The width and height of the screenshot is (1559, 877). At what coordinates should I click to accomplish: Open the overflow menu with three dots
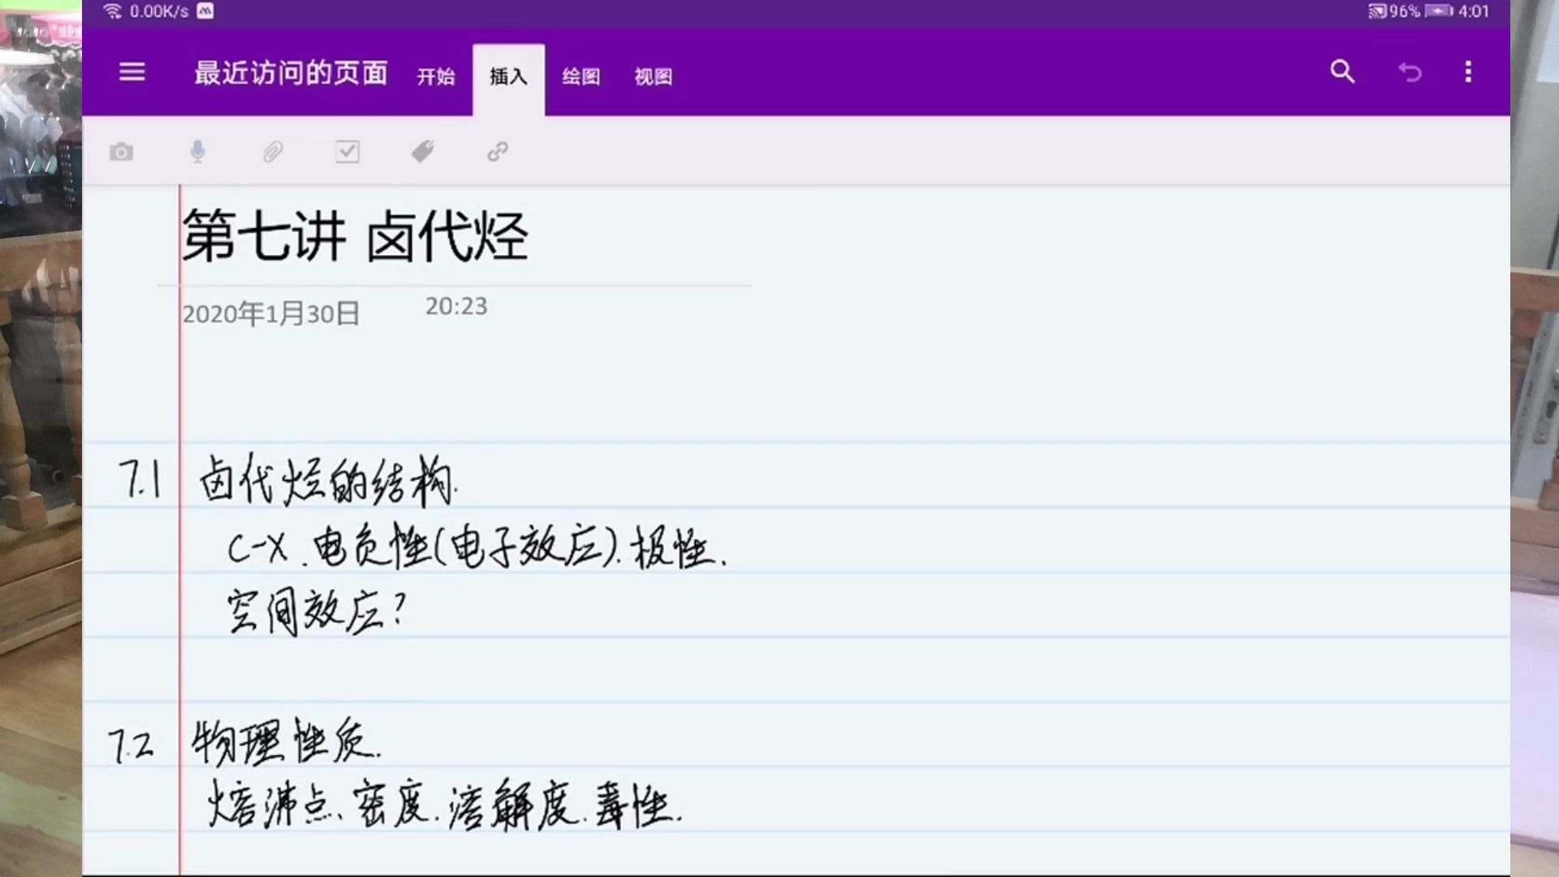point(1468,71)
